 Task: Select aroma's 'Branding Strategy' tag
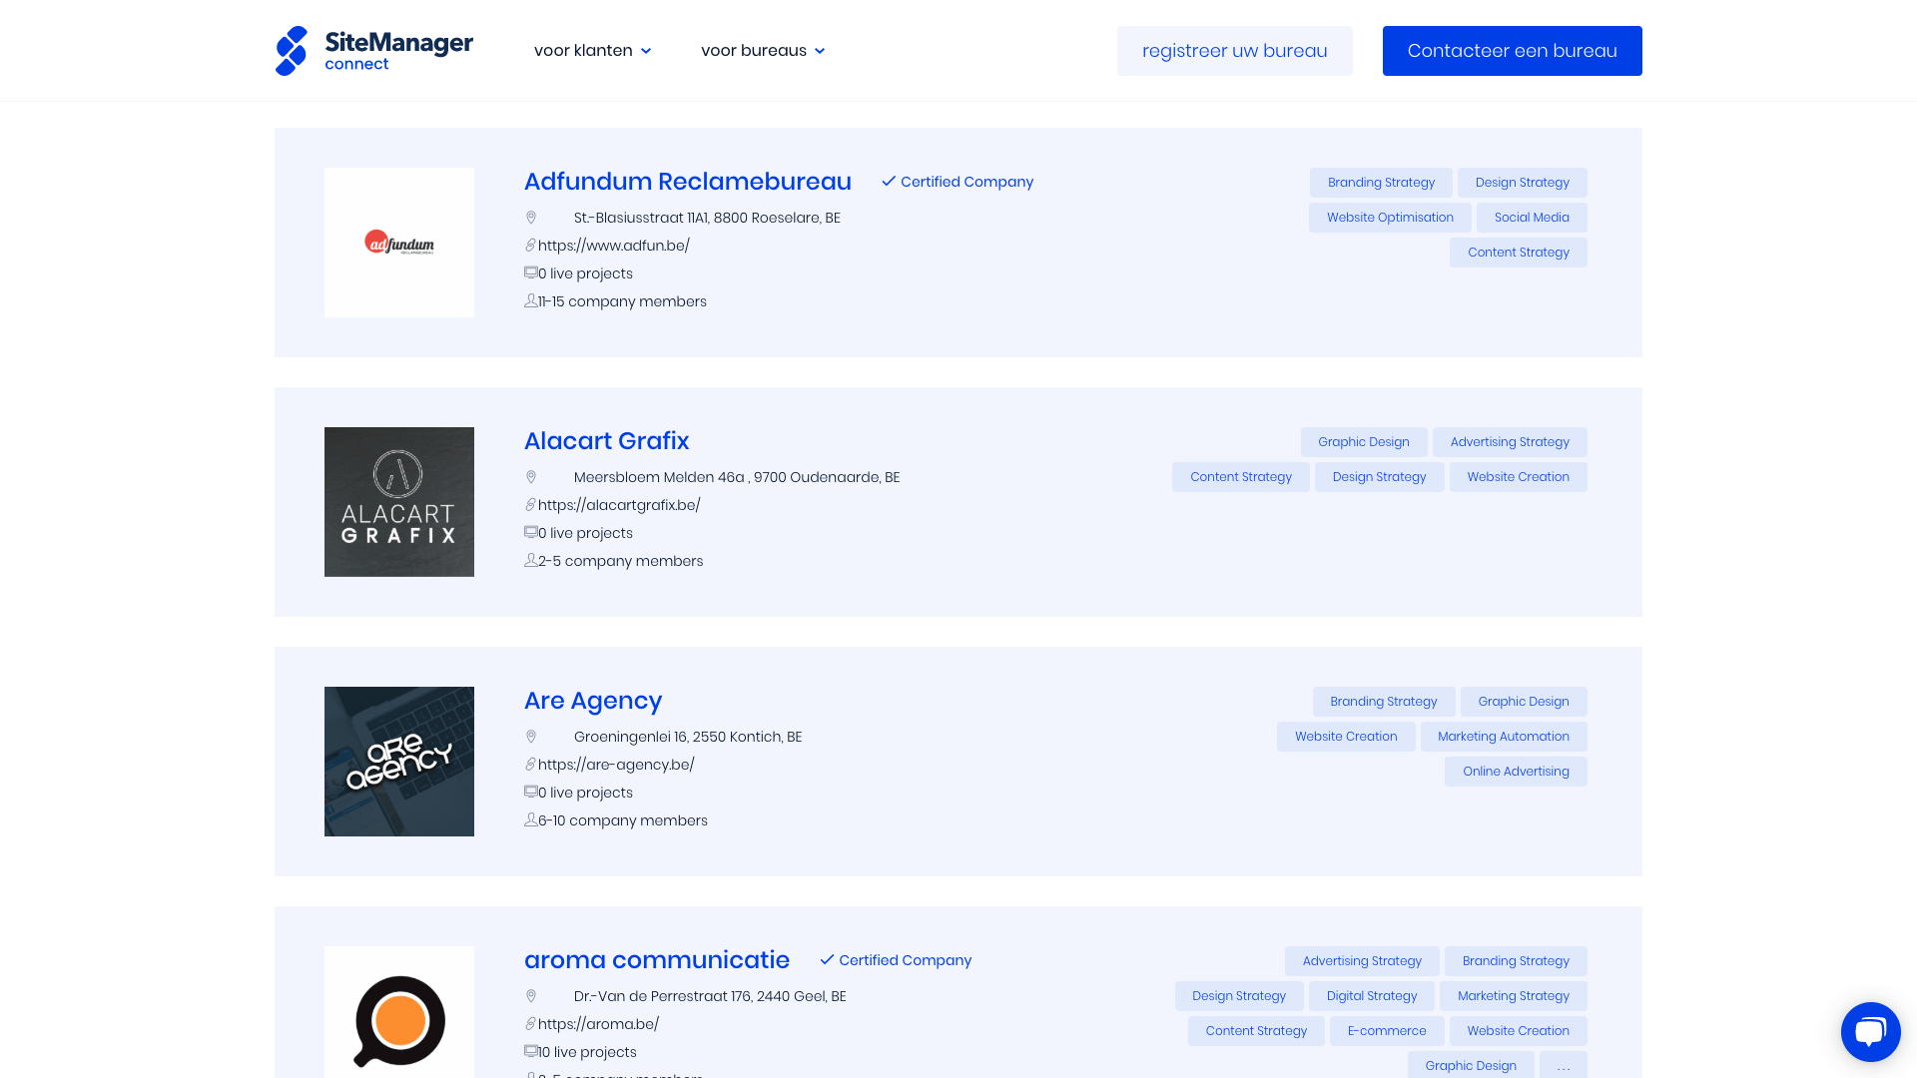point(1516,961)
